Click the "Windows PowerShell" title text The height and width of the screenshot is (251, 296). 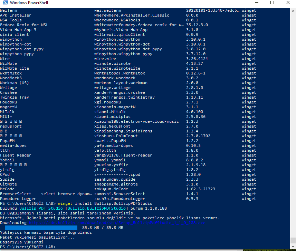click(x=29, y=3)
